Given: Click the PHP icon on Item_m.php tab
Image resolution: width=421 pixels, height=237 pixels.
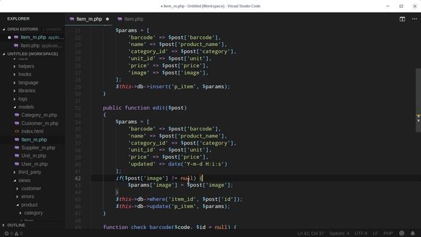Looking at the screenshot, I should (x=72, y=19).
